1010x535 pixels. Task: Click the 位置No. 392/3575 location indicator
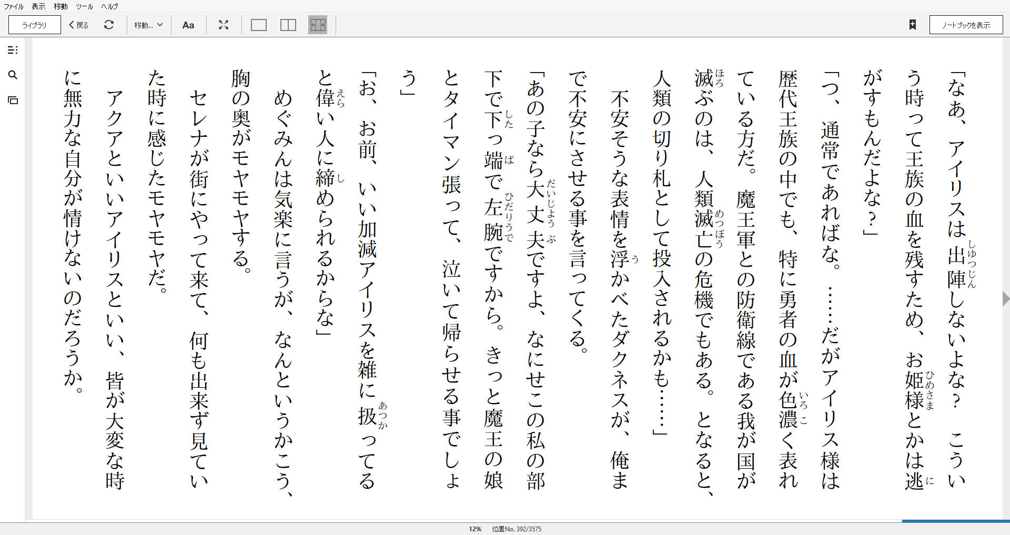pos(517,529)
